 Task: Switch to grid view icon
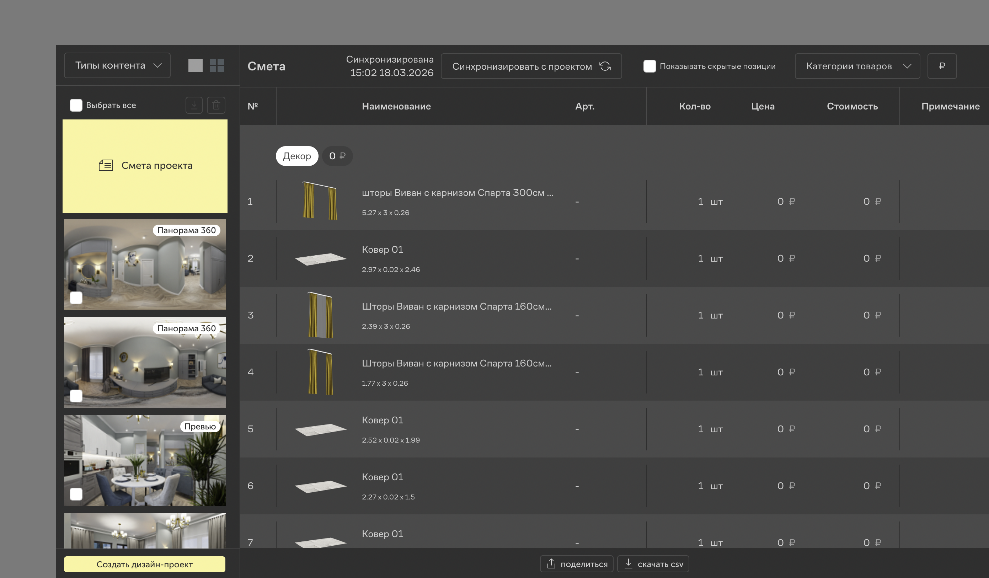(x=216, y=65)
